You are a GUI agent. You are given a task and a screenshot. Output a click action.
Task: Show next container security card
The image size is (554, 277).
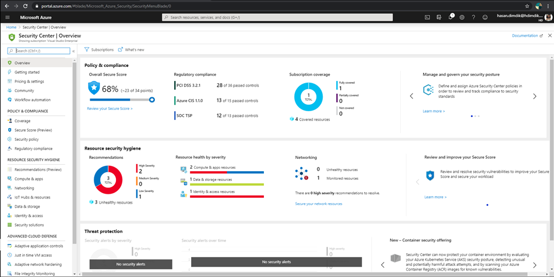click(x=535, y=265)
